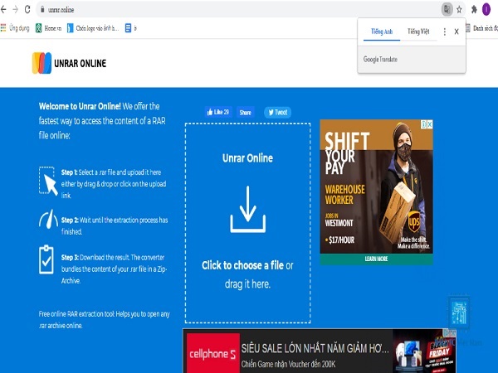Go back to the previous page

point(3,9)
